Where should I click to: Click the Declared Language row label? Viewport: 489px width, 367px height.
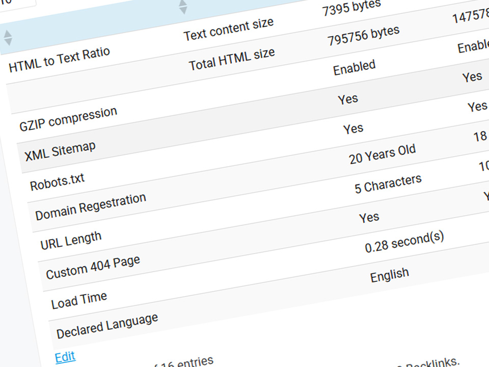point(107,326)
